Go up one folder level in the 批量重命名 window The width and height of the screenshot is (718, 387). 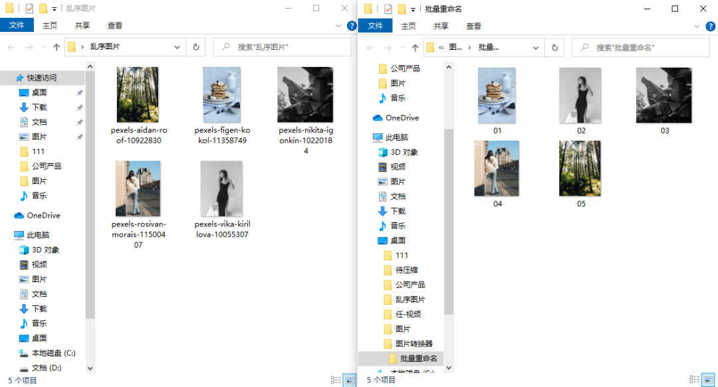pos(415,47)
